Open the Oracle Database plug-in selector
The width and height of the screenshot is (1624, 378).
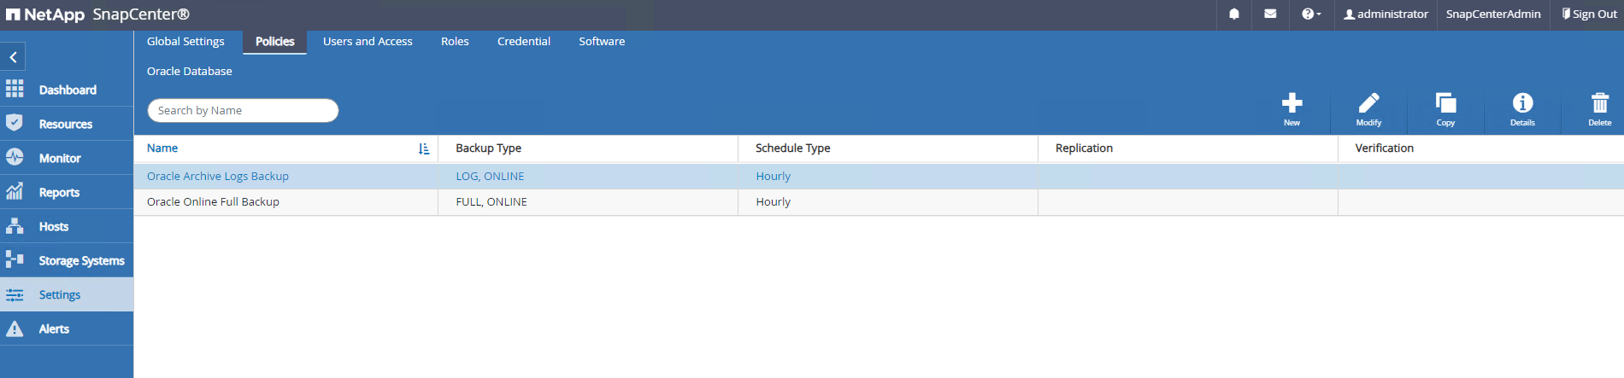190,72
